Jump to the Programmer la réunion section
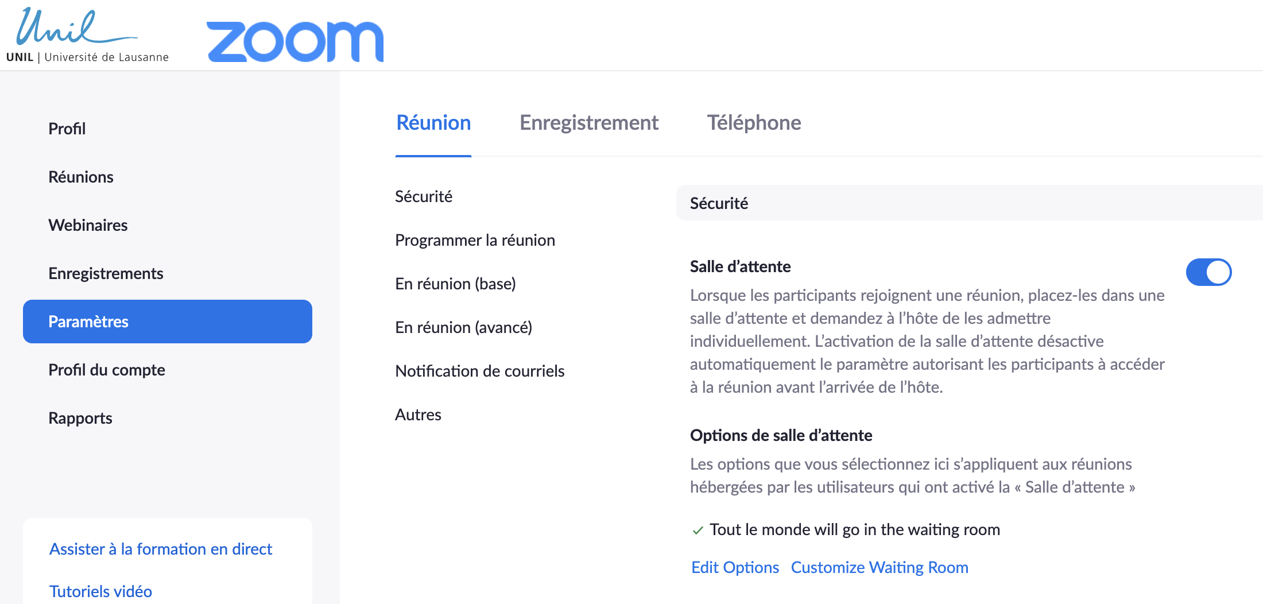 [x=475, y=240]
